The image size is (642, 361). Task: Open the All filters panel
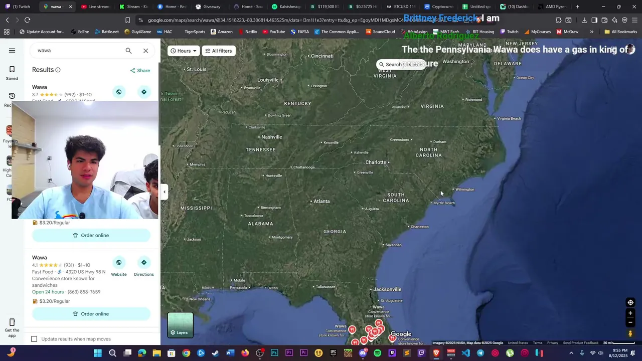point(219,51)
